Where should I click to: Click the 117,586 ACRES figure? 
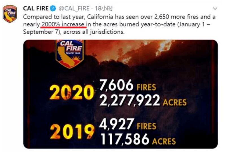click(x=138, y=139)
